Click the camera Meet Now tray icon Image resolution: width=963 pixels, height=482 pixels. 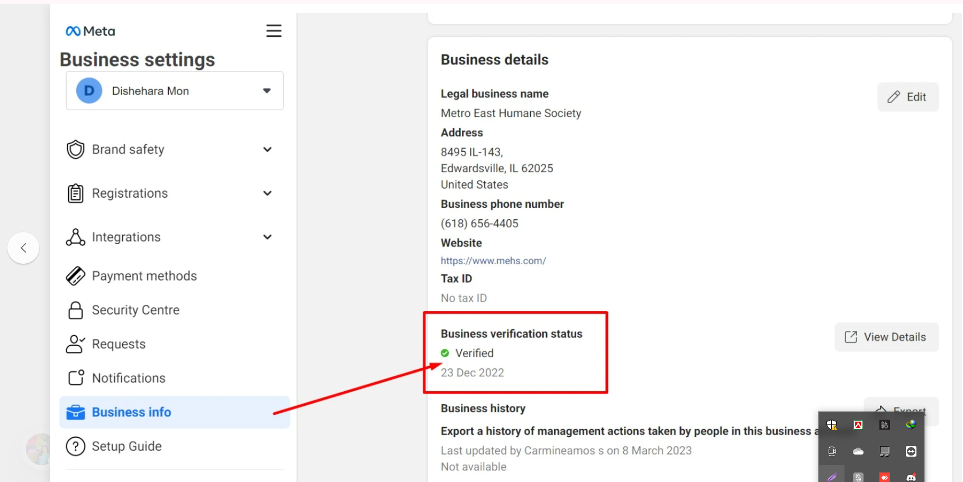(832, 451)
